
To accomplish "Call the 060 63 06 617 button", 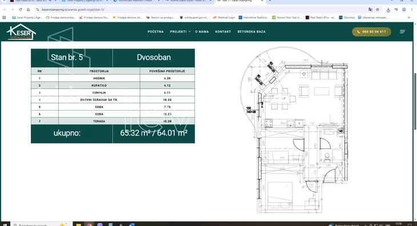I will [371, 31].
